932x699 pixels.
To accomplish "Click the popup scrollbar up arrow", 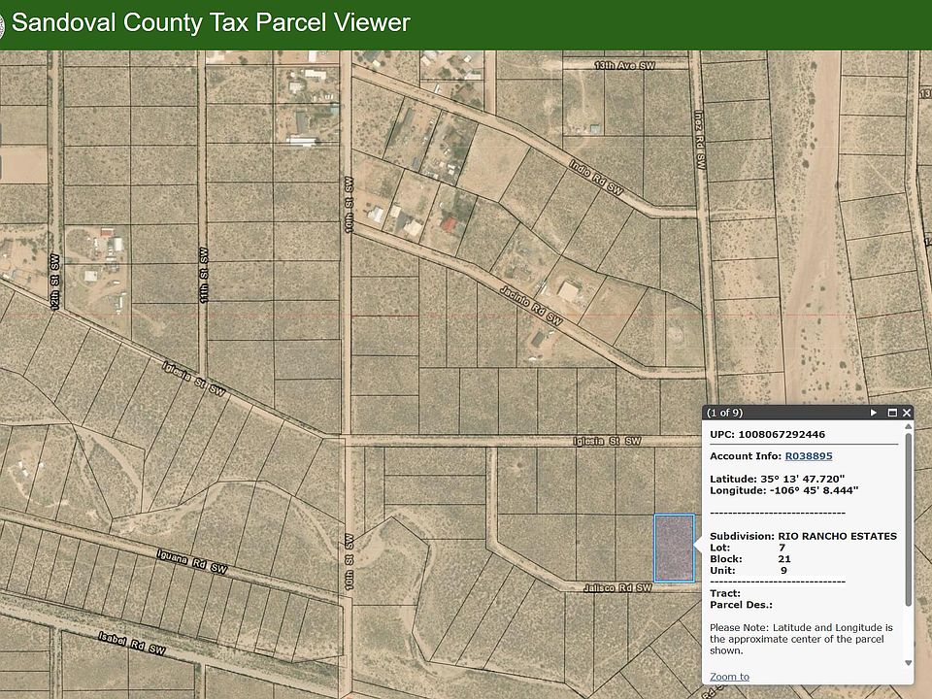I will coord(909,428).
